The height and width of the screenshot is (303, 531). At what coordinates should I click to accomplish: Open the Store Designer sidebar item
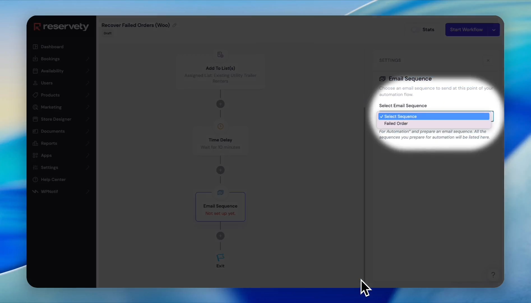point(56,119)
